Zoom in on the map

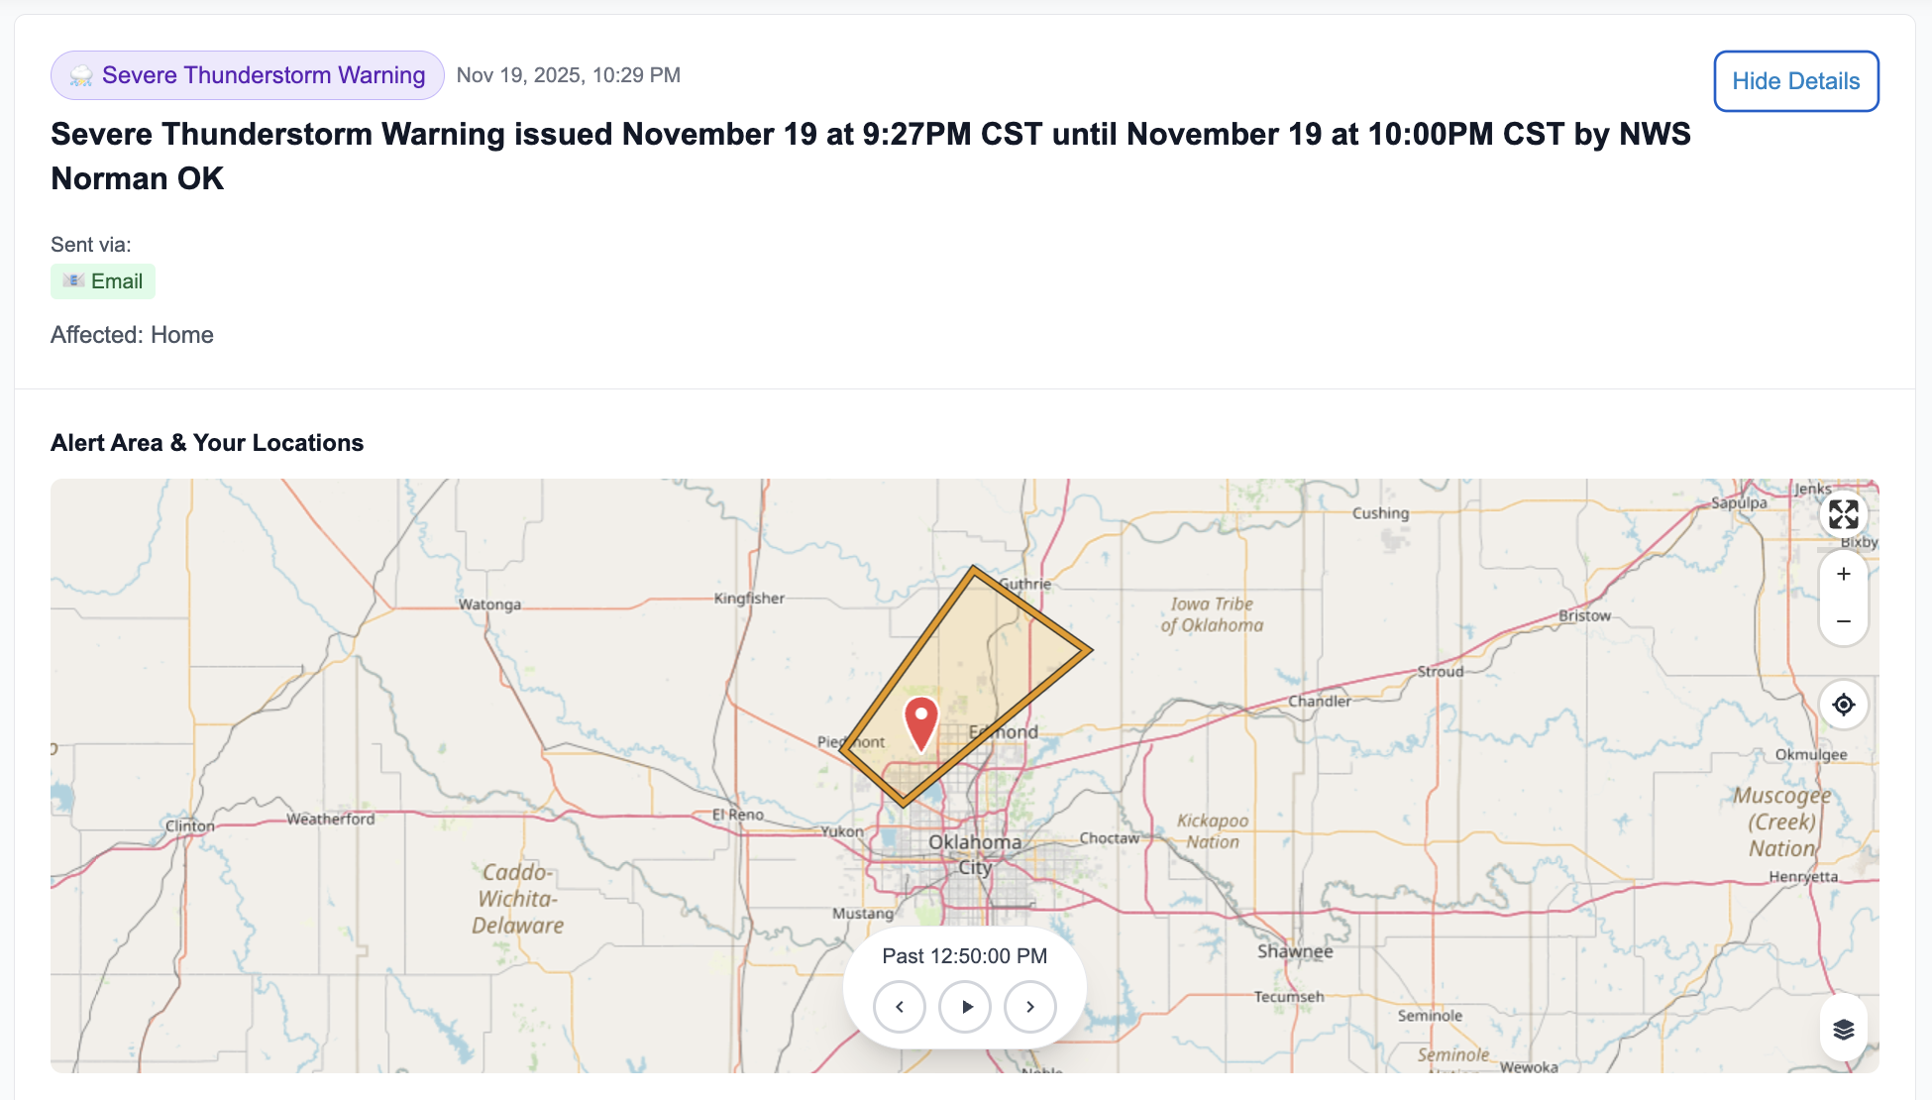pyautogui.click(x=1843, y=573)
